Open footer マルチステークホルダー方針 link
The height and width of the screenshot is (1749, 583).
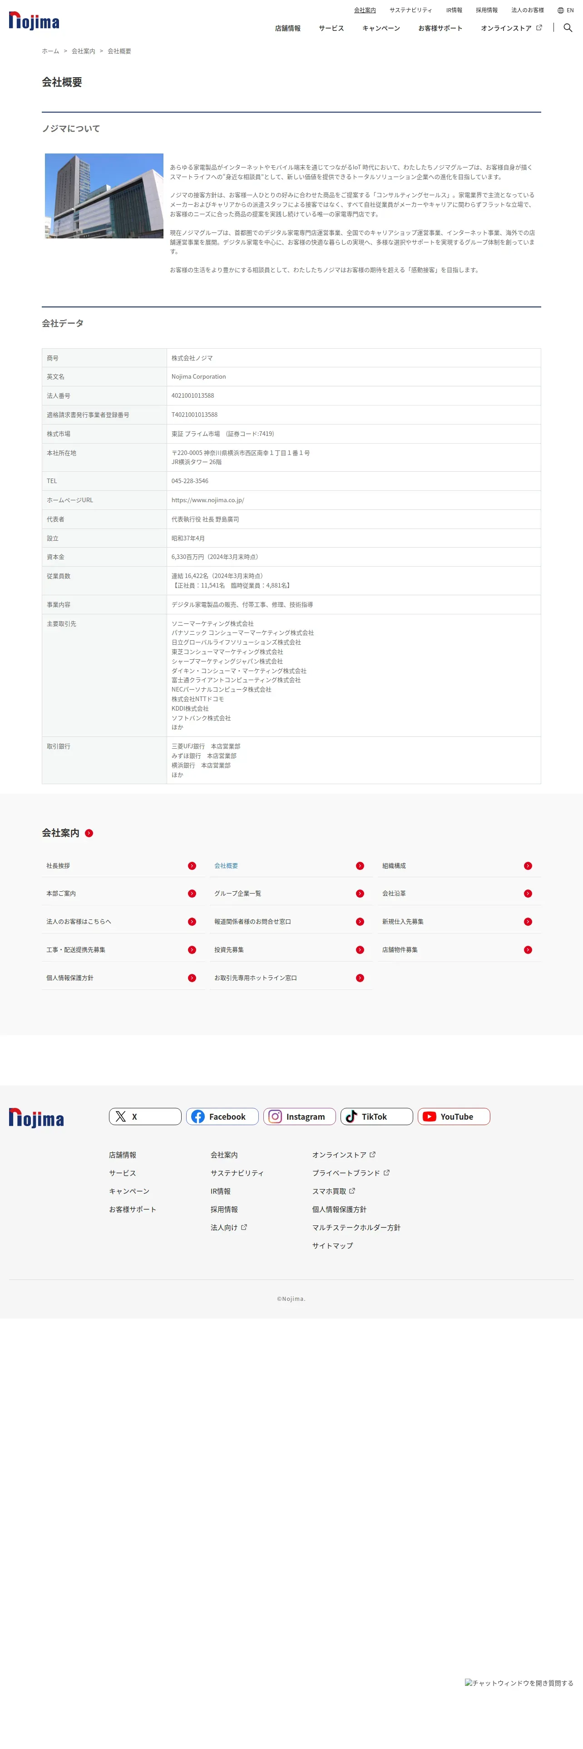[356, 1228]
